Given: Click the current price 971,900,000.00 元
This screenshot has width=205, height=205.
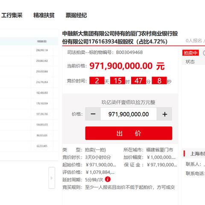Looking at the screenshot, I should (x=127, y=66).
